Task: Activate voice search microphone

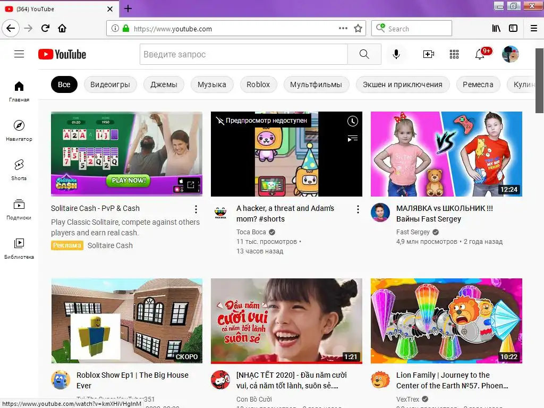Action: click(x=396, y=54)
